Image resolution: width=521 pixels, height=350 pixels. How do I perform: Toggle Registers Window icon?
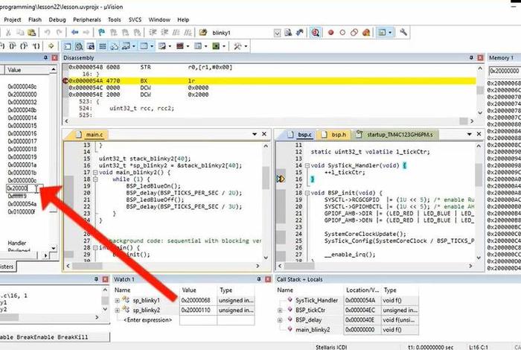click(103, 46)
